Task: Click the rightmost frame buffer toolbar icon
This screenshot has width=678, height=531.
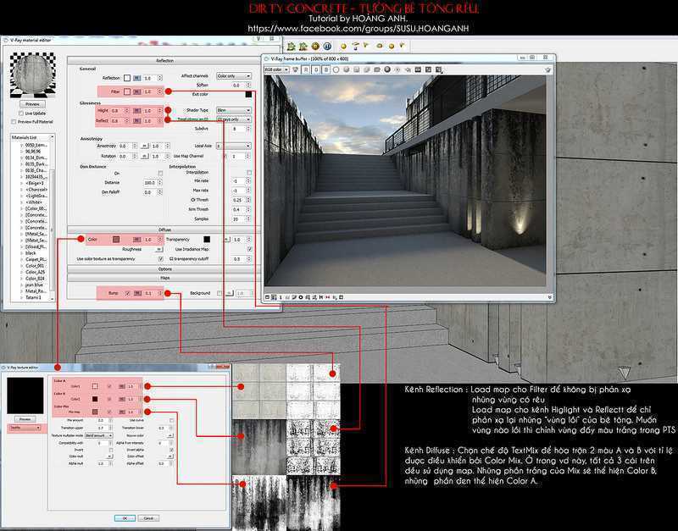Action: [x=547, y=69]
